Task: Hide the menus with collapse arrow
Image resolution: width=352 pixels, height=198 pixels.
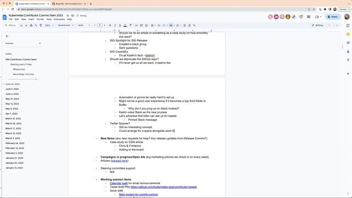Action: [x=337, y=25]
